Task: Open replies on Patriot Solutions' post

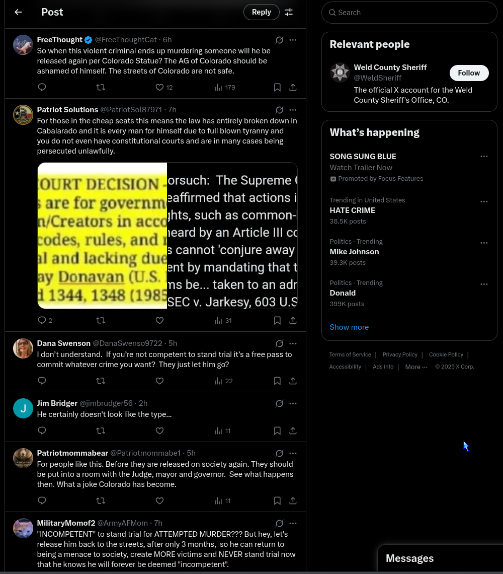Action: click(45, 320)
